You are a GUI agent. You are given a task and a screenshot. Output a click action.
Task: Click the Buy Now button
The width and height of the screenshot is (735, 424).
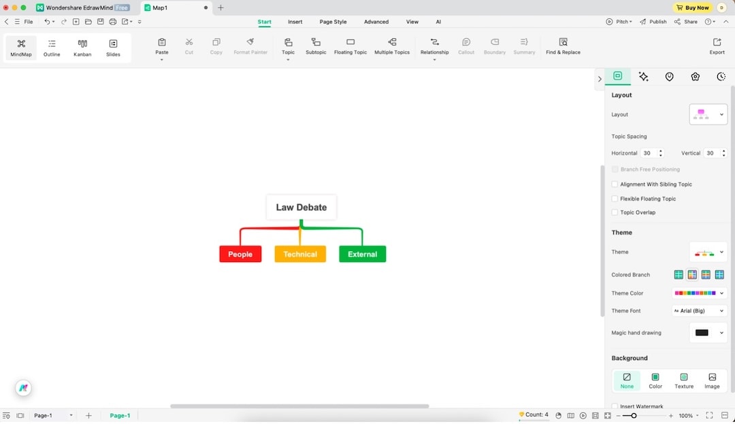click(x=692, y=7)
